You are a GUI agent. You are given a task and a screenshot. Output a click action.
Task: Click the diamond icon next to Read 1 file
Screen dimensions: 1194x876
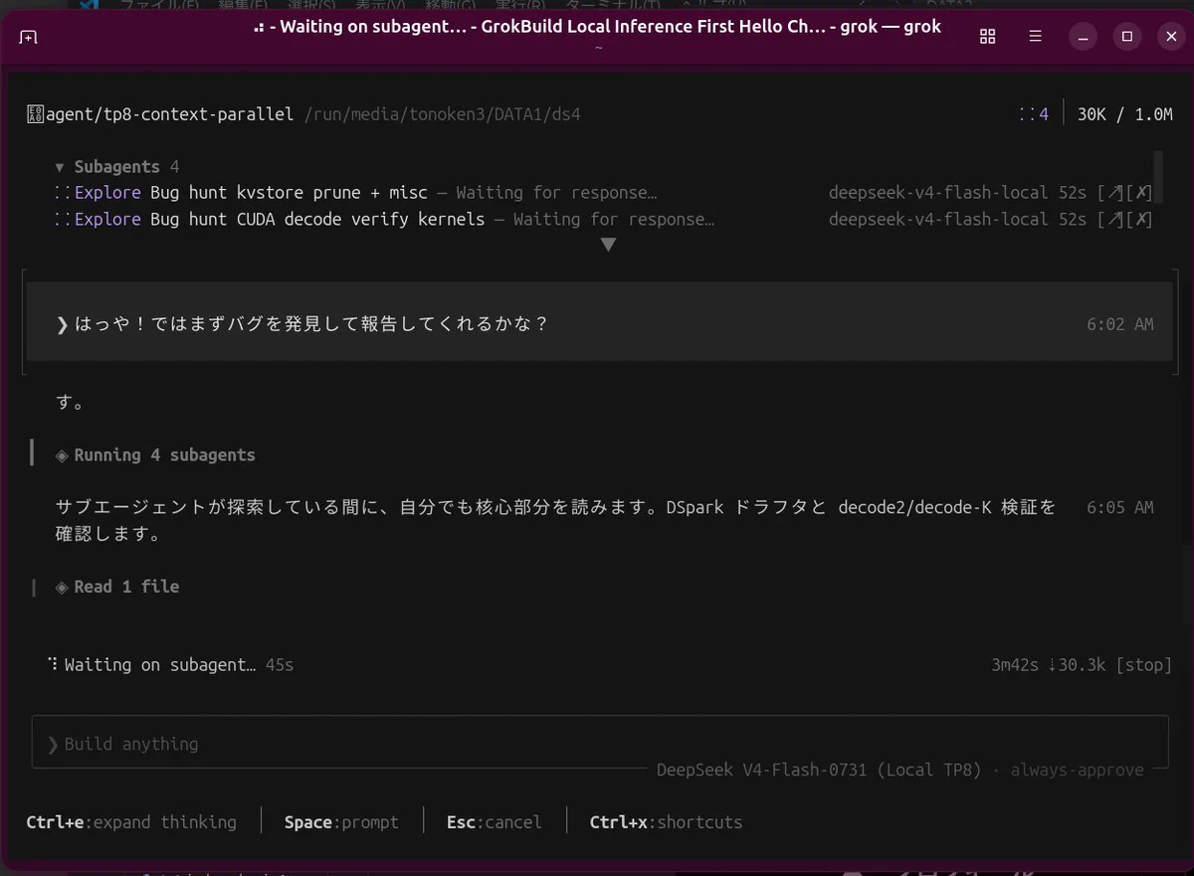pyautogui.click(x=62, y=587)
